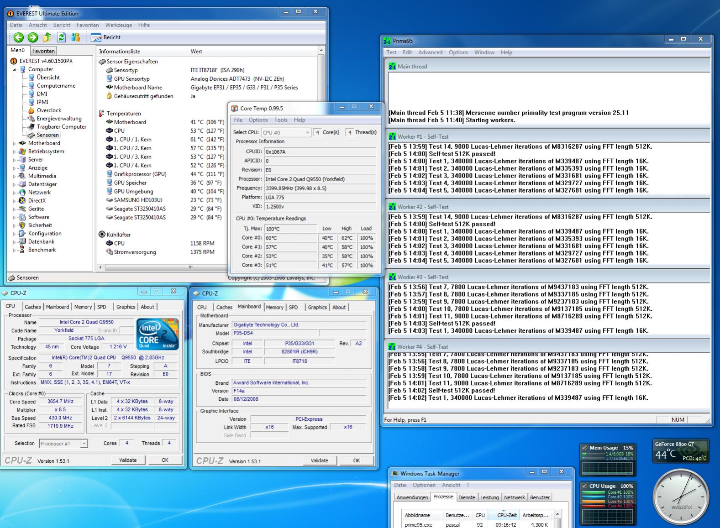Viewport: 720px width, 528px height.
Task: Click the GeForce 8800 GT temperature gadget
Action: [680, 451]
